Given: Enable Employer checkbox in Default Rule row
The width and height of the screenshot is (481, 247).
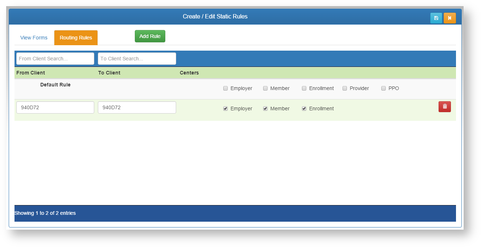Looking at the screenshot, I should 225,88.
